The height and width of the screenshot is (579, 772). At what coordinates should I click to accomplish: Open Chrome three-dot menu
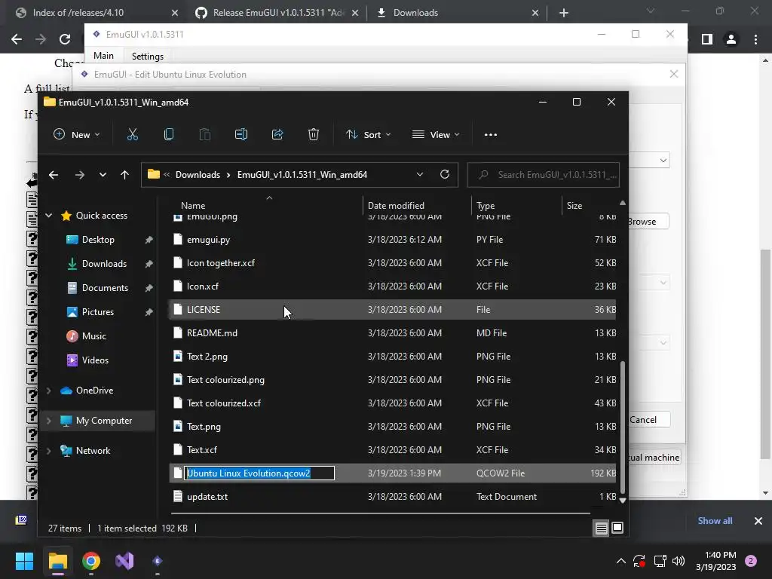pyautogui.click(x=755, y=39)
